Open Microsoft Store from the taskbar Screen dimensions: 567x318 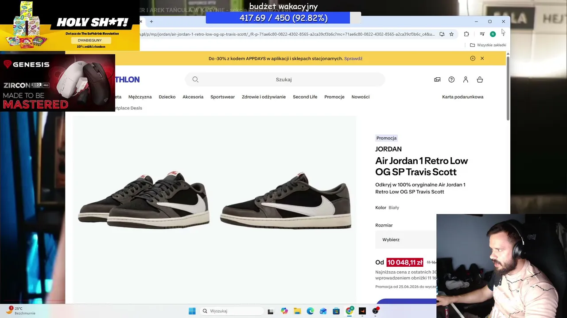[x=336, y=311]
